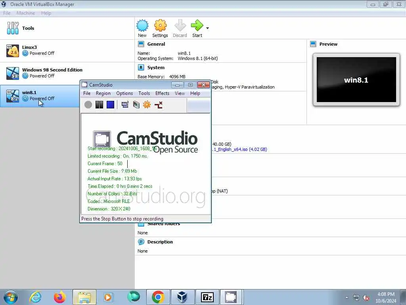This screenshot has height=305, width=406.
Task: Stop the CamStudio recording with blue square
Action: 110,104
